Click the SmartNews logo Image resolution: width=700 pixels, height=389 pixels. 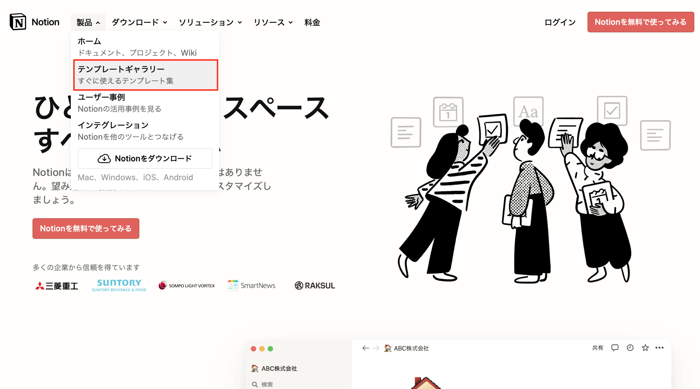click(x=251, y=286)
